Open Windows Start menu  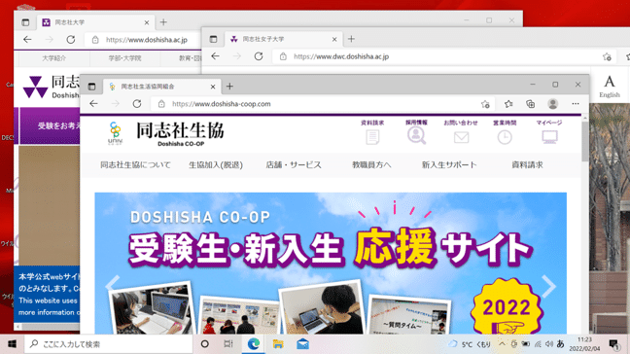pos(12,344)
